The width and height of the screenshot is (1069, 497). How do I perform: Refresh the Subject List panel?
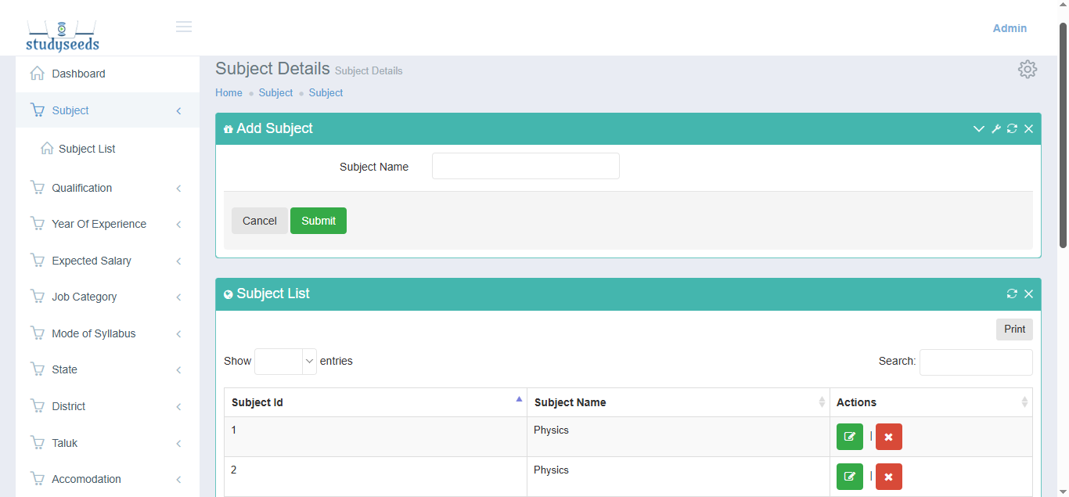(1012, 294)
